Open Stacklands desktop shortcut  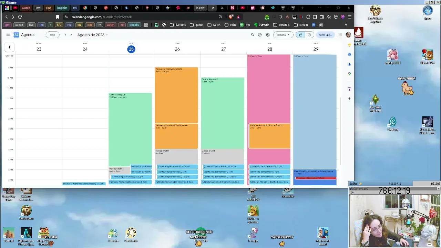click(131, 235)
